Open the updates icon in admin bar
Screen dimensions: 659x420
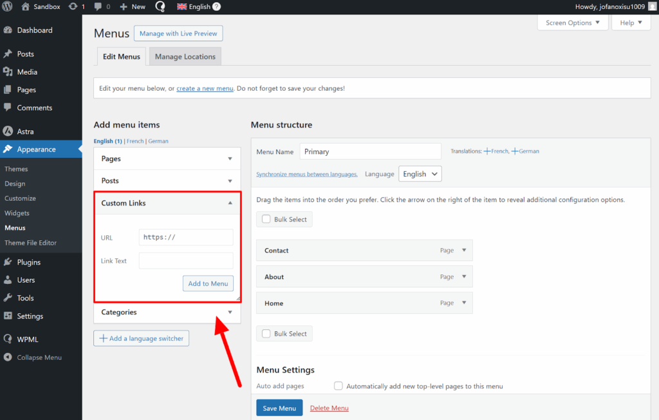tap(73, 6)
